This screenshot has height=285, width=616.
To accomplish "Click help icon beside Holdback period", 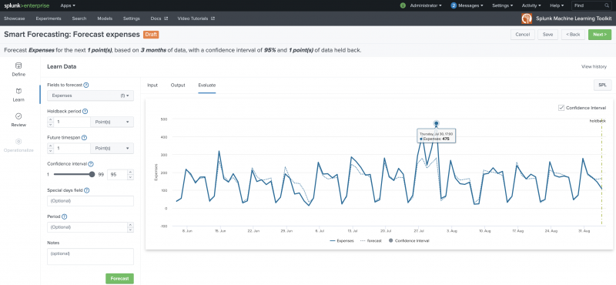I will point(85,111).
